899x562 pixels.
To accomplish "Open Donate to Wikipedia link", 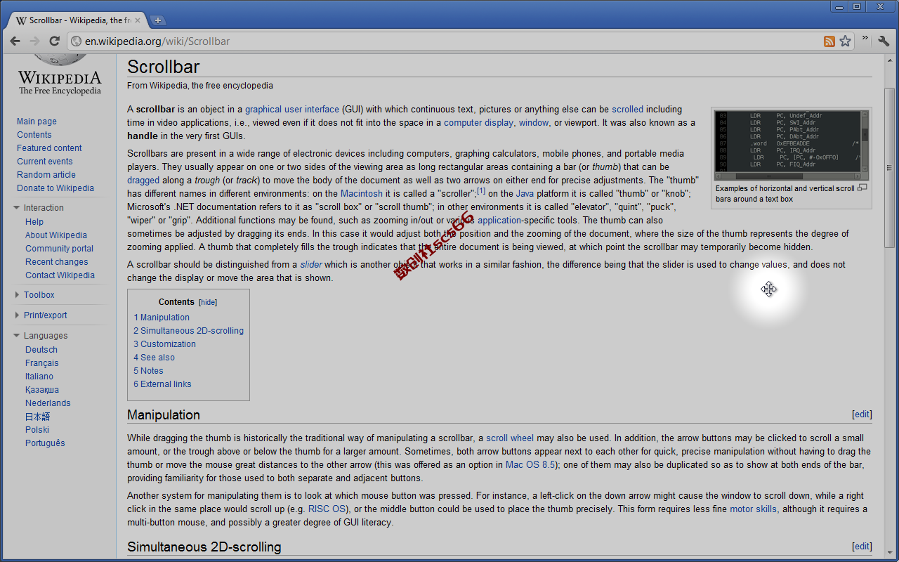I will [x=55, y=188].
